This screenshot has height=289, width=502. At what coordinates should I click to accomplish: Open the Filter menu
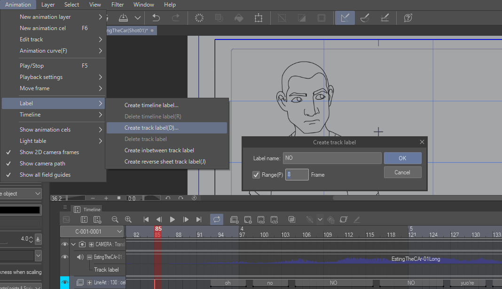tap(118, 5)
